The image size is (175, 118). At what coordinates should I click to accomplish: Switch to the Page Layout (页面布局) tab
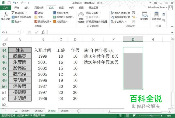39,8
